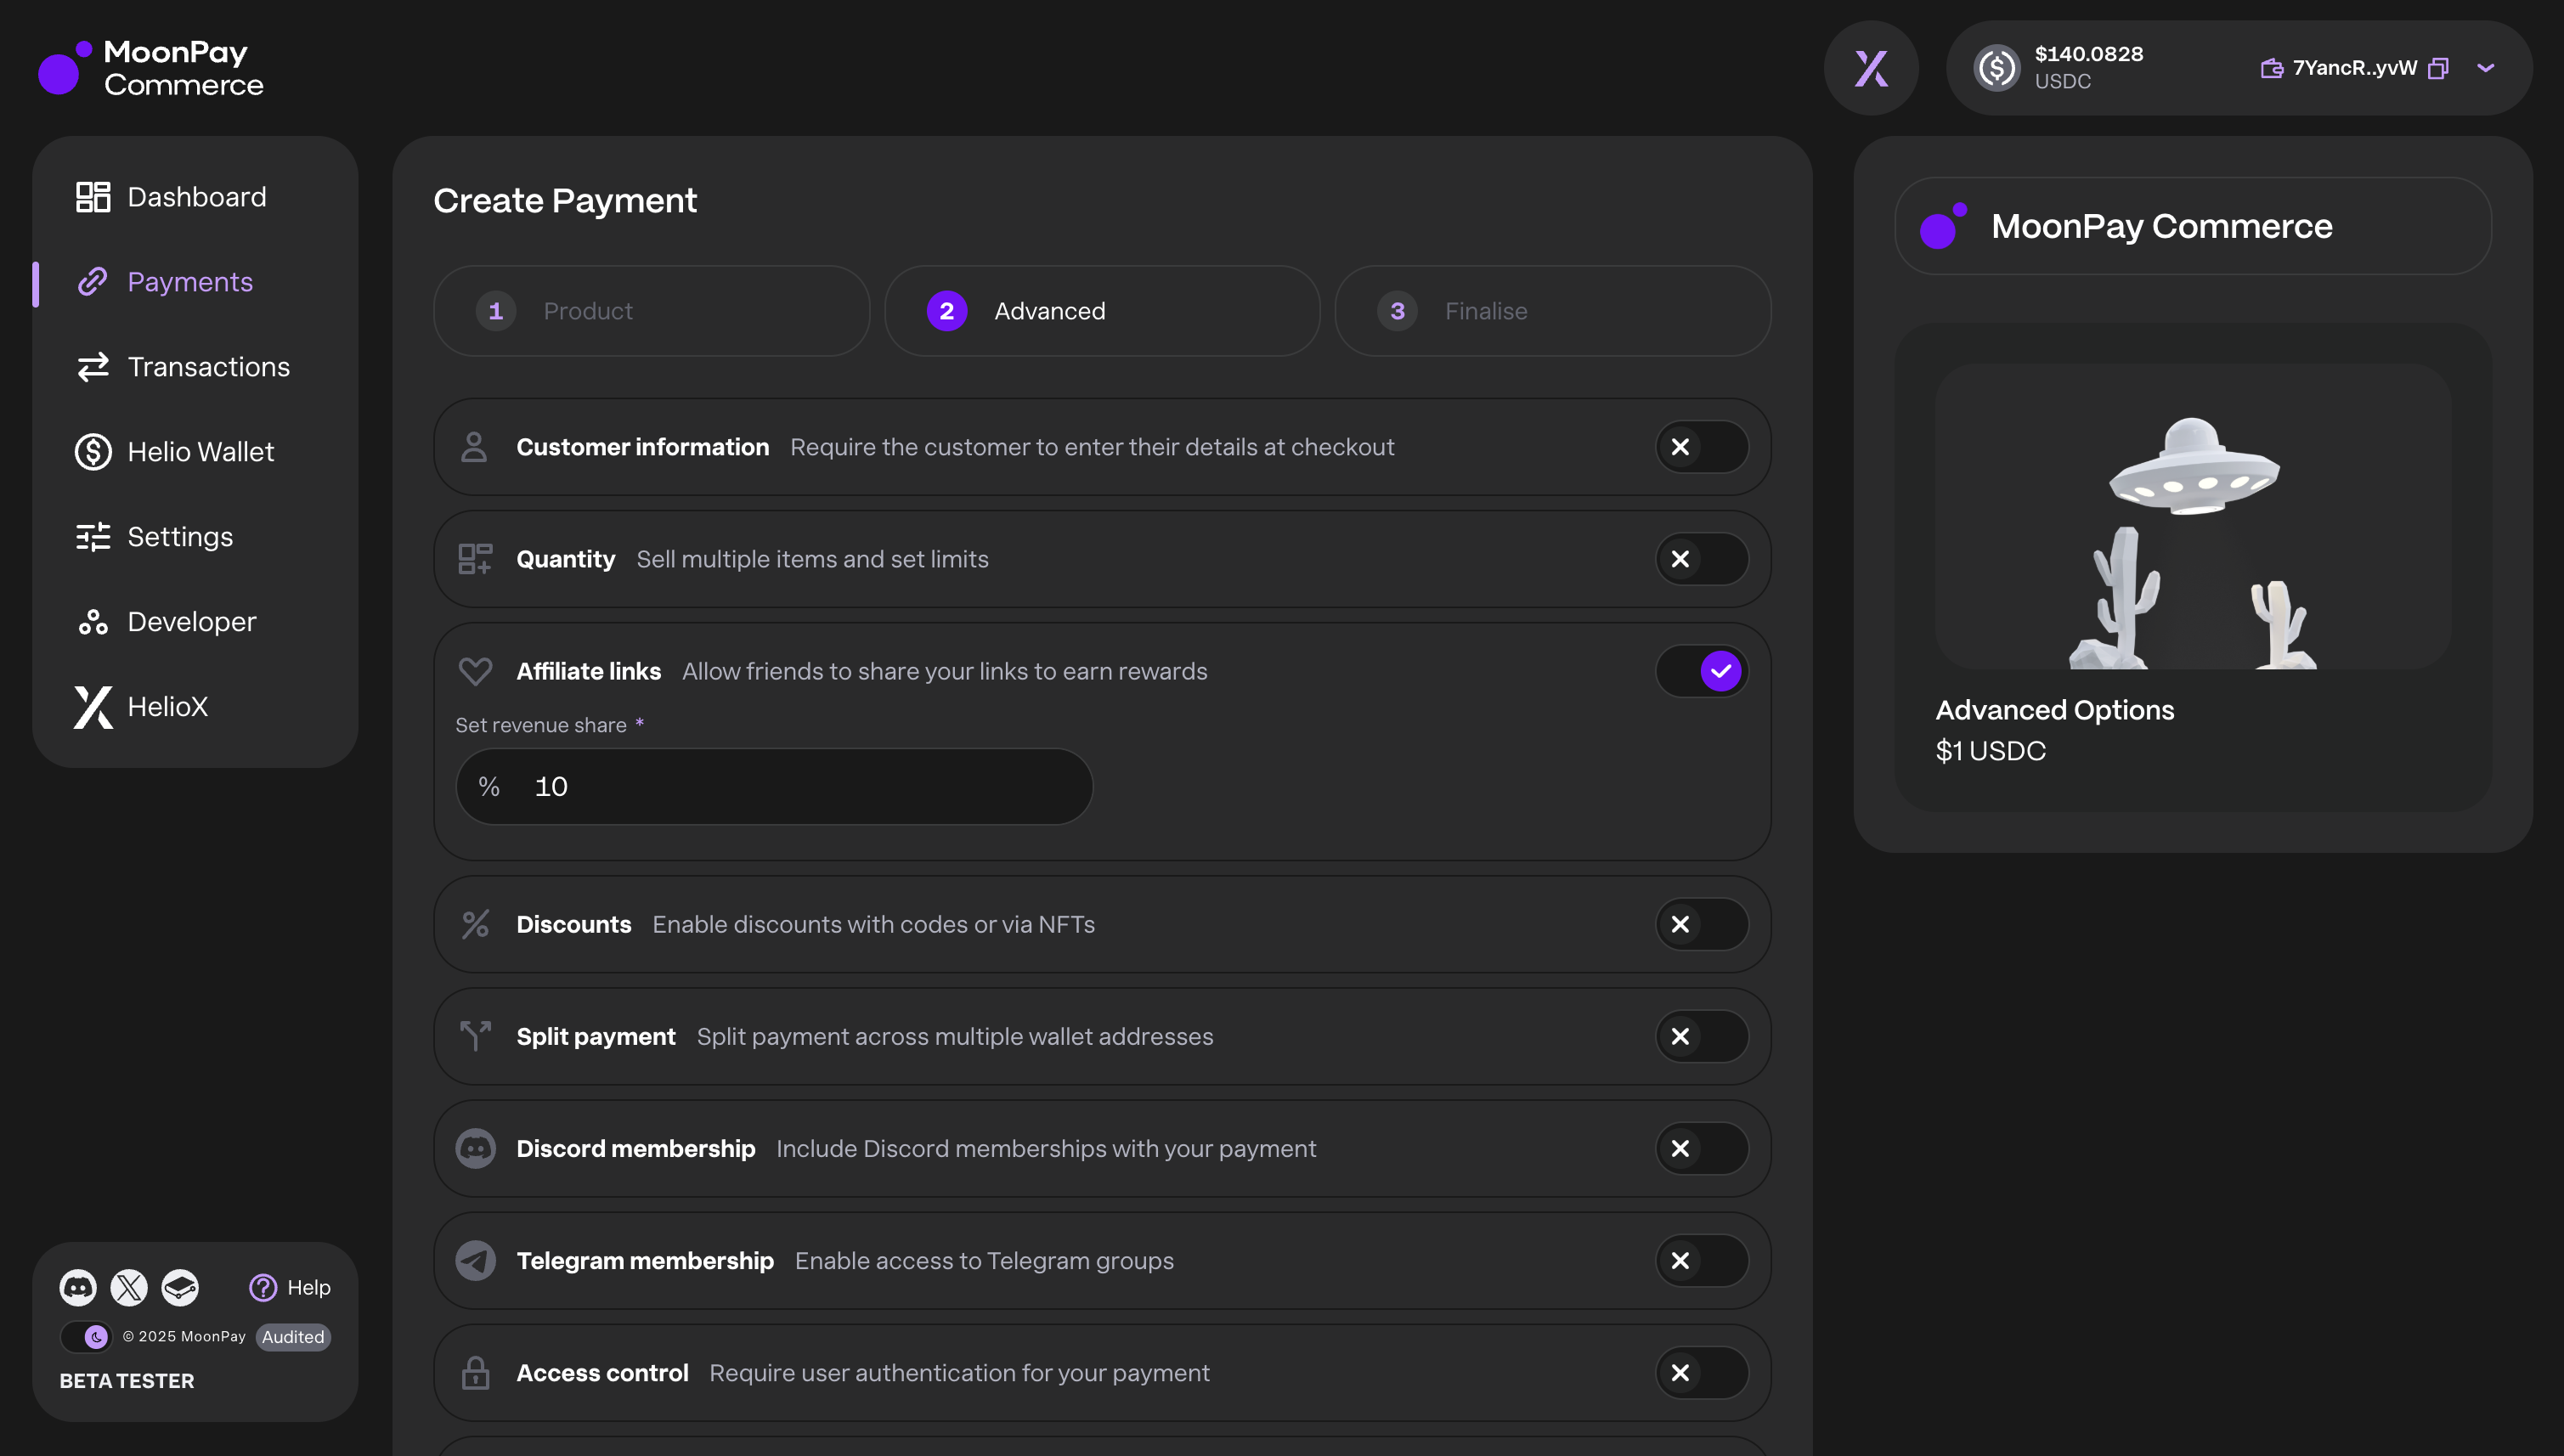Open the X (Twitter) social icon
This screenshot has height=1456, width=2564.
pyautogui.click(x=129, y=1287)
